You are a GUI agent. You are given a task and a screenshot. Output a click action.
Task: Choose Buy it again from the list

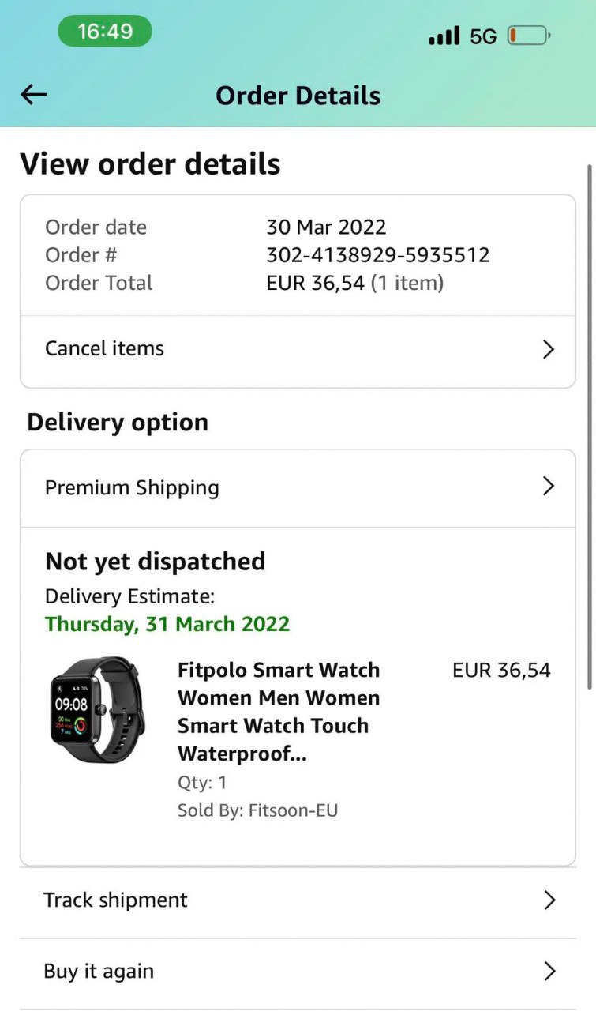pyautogui.click(x=99, y=972)
